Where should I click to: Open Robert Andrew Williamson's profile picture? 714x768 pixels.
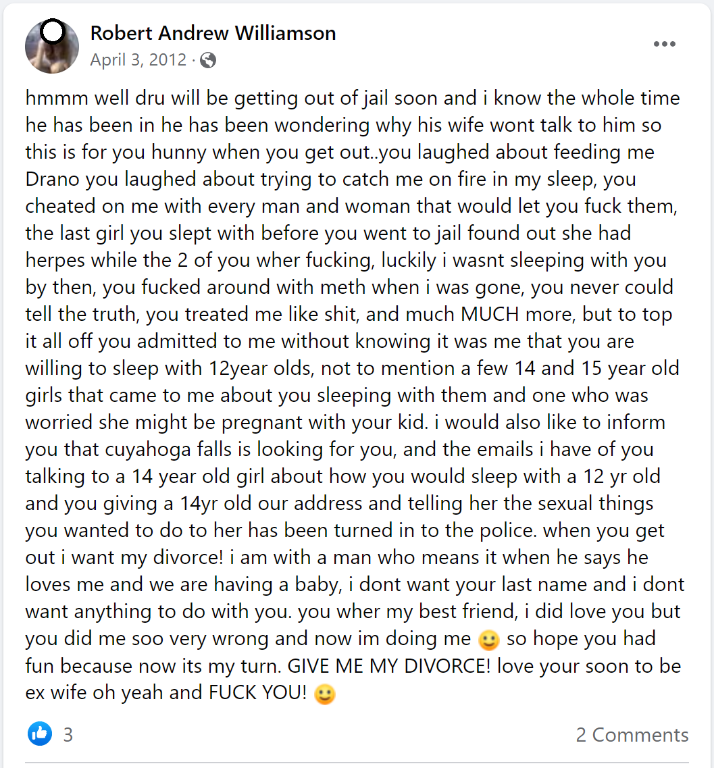tap(52, 47)
